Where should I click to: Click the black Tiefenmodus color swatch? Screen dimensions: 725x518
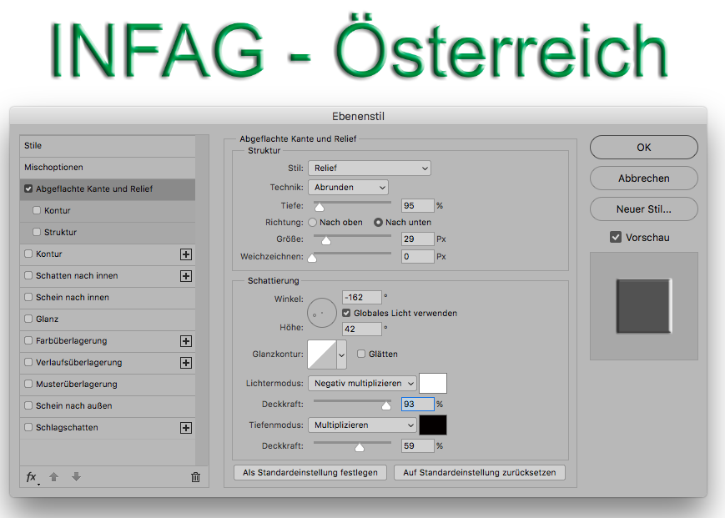pos(433,425)
